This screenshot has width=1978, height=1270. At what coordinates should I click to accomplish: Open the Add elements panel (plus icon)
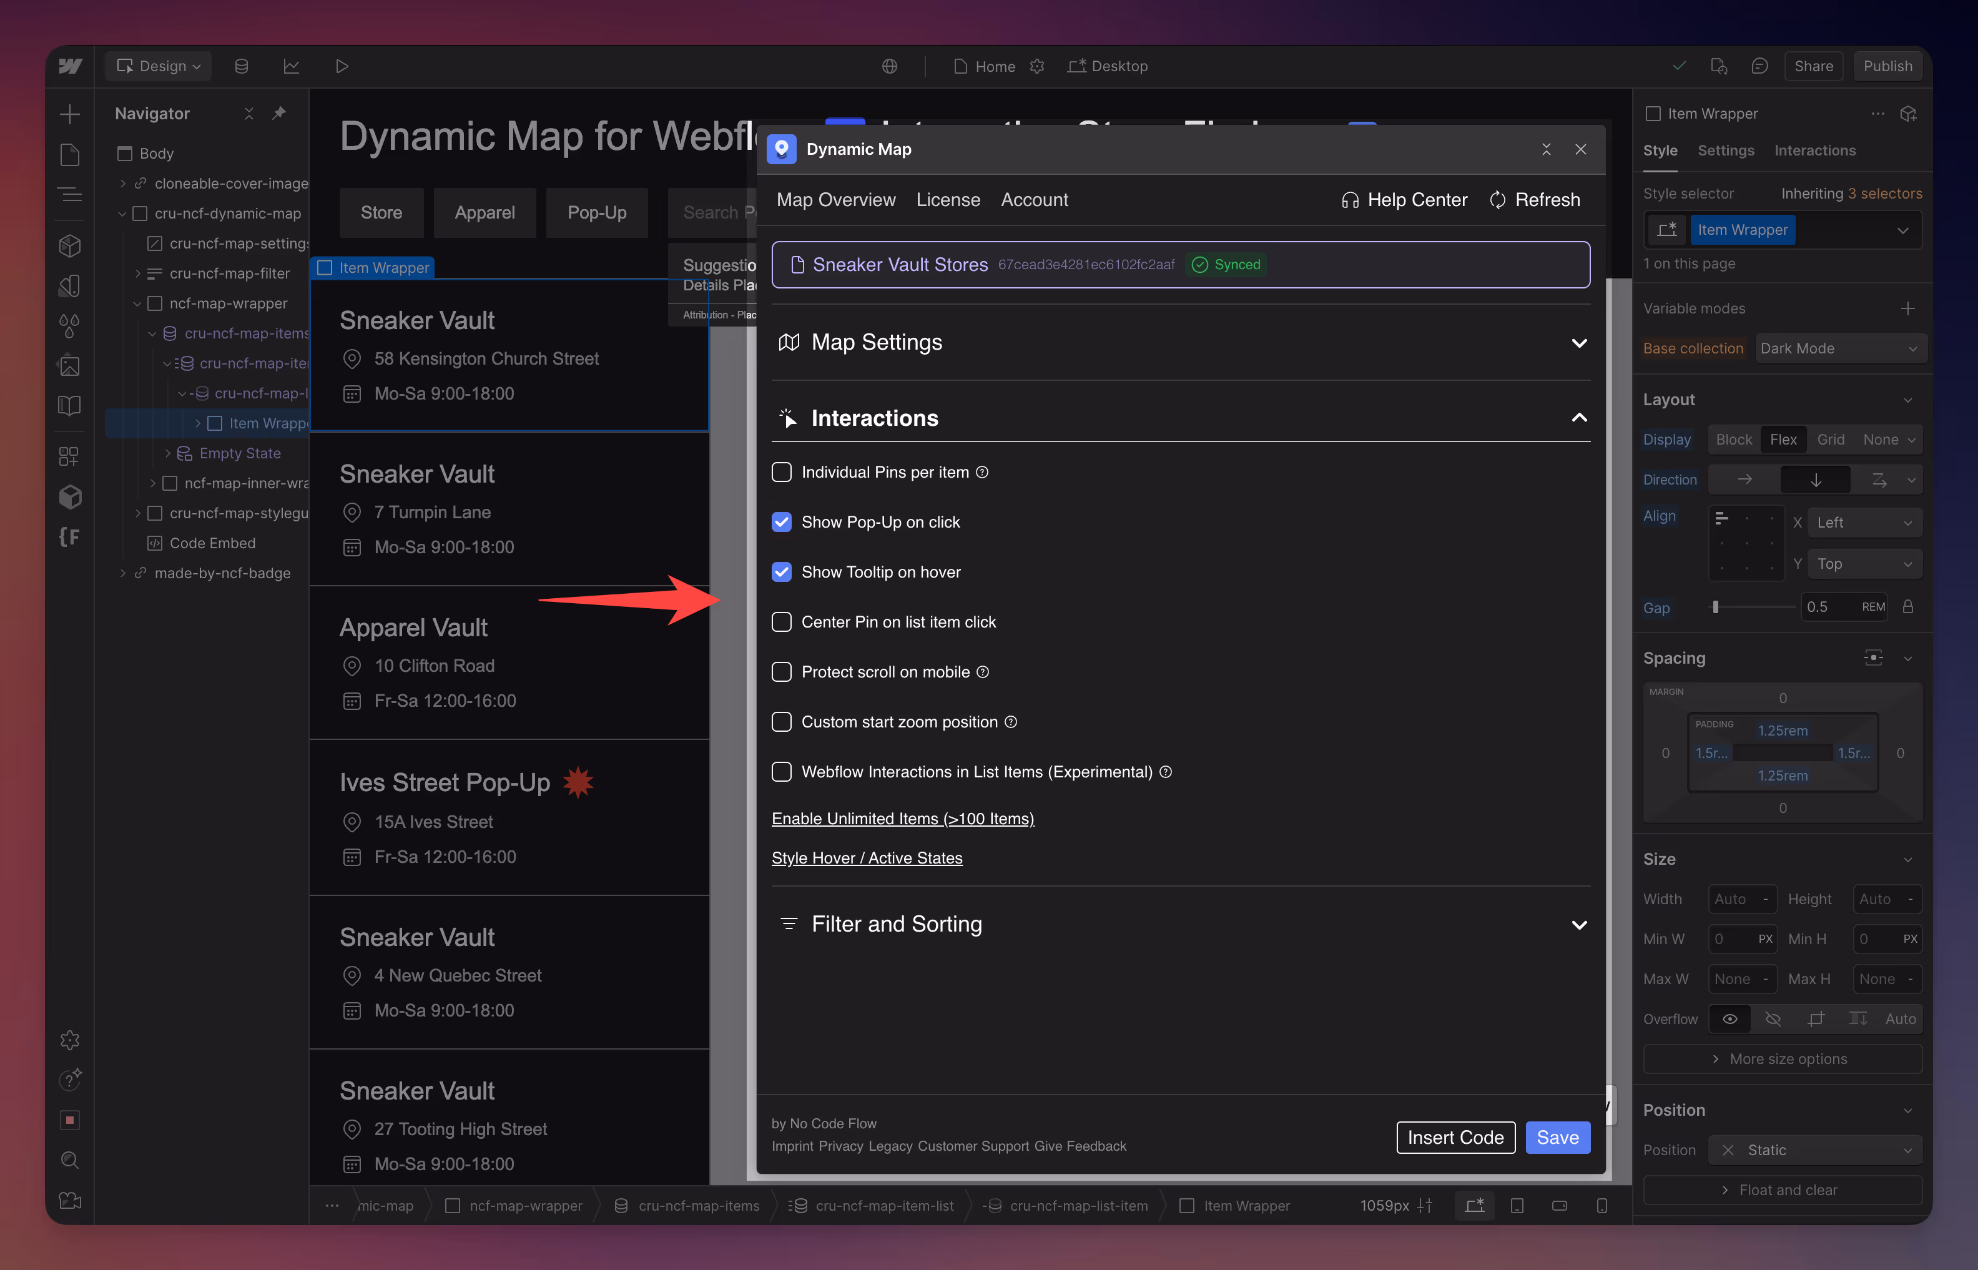70,114
